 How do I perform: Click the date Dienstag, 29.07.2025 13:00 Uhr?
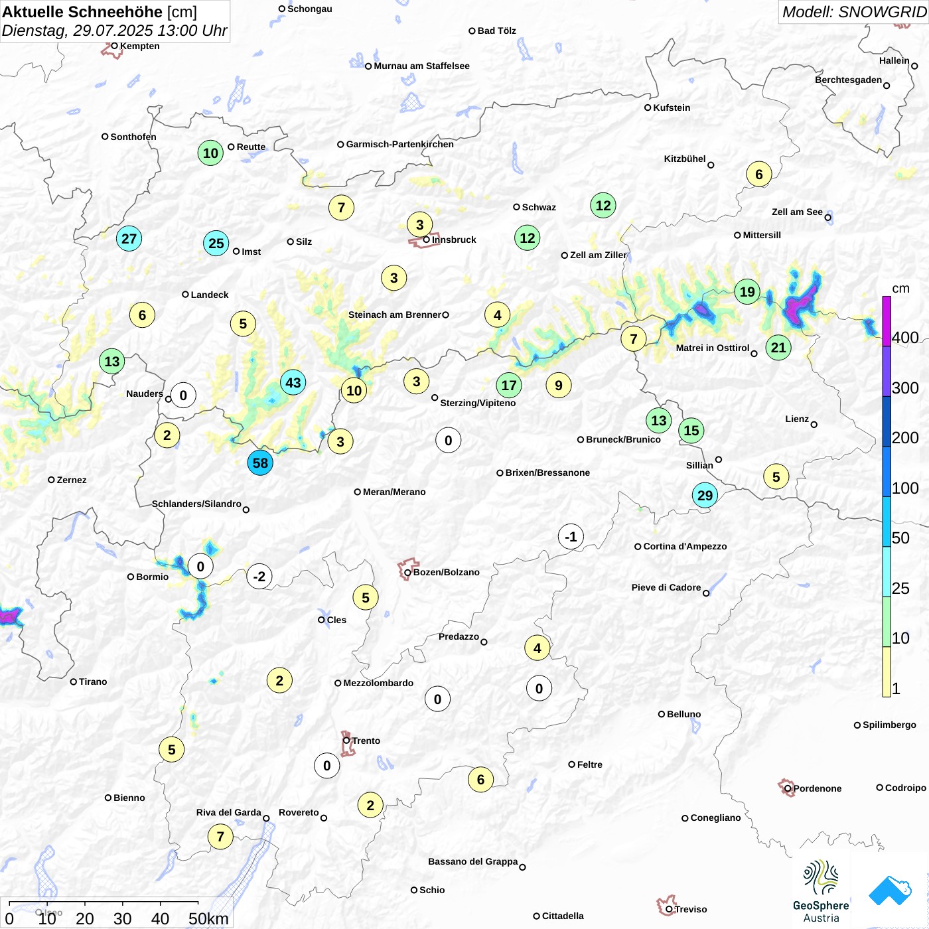pyautogui.click(x=114, y=31)
